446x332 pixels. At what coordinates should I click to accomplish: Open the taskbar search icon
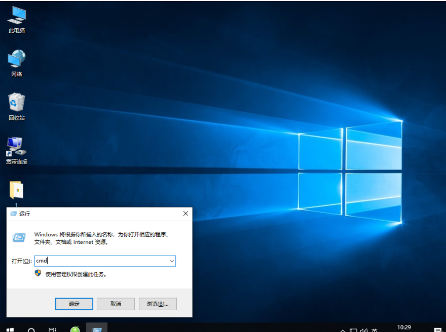click(x=31, y=329)
